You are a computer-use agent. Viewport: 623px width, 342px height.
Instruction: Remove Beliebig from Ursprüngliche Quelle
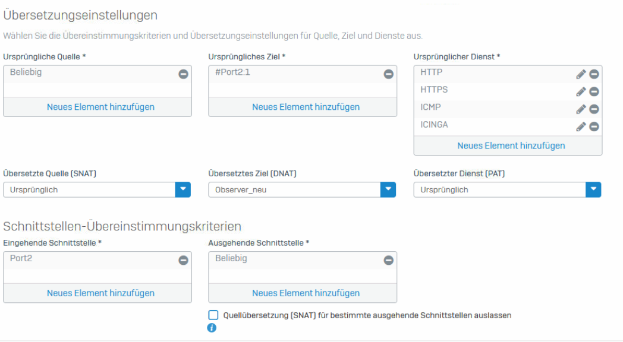click(x=183, y=74)
